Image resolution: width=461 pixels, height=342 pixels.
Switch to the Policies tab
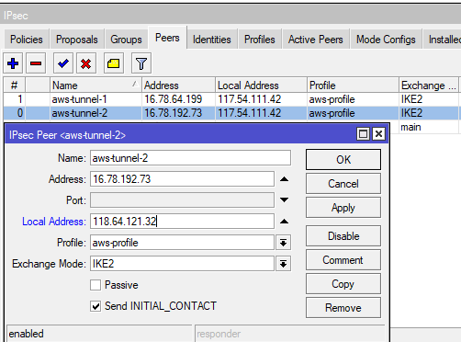click(x=27, y=40)
